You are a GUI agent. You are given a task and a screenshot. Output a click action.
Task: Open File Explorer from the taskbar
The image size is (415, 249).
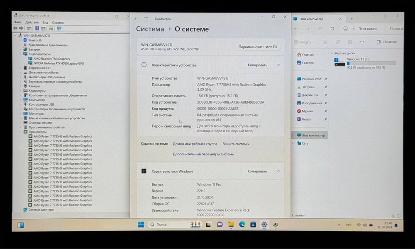tap(231, 225)
